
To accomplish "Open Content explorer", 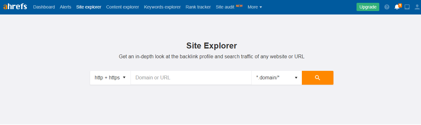I will pos(123,7).
